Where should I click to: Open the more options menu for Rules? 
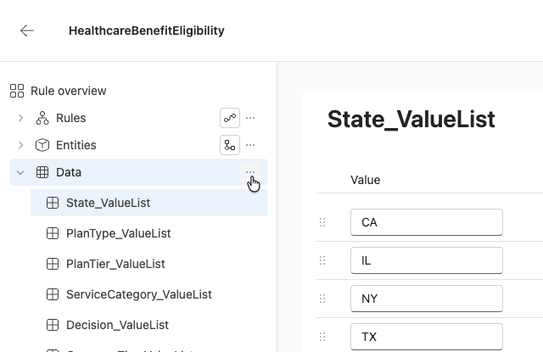point(250,118)
